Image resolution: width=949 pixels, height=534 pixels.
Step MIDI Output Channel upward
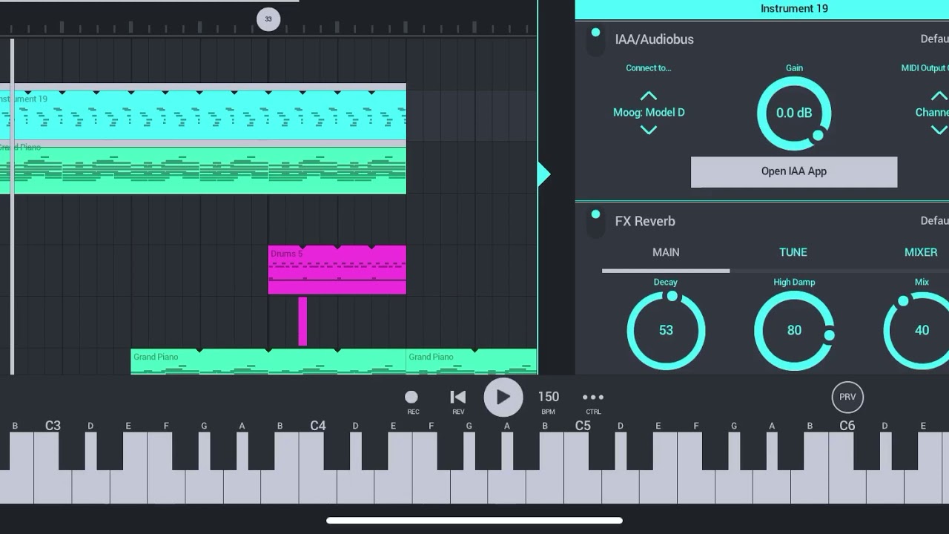point(939,96)
